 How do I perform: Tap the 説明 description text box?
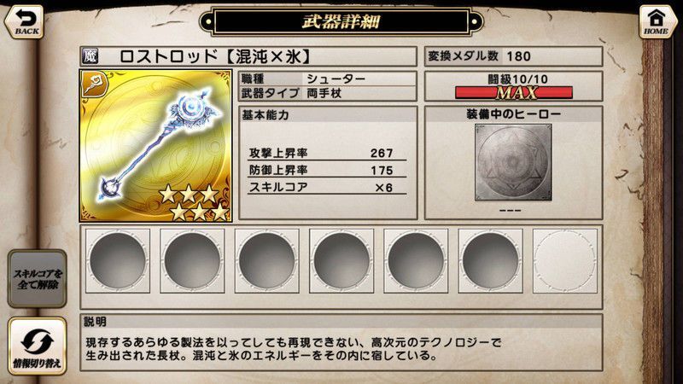[x=341, y=343]
